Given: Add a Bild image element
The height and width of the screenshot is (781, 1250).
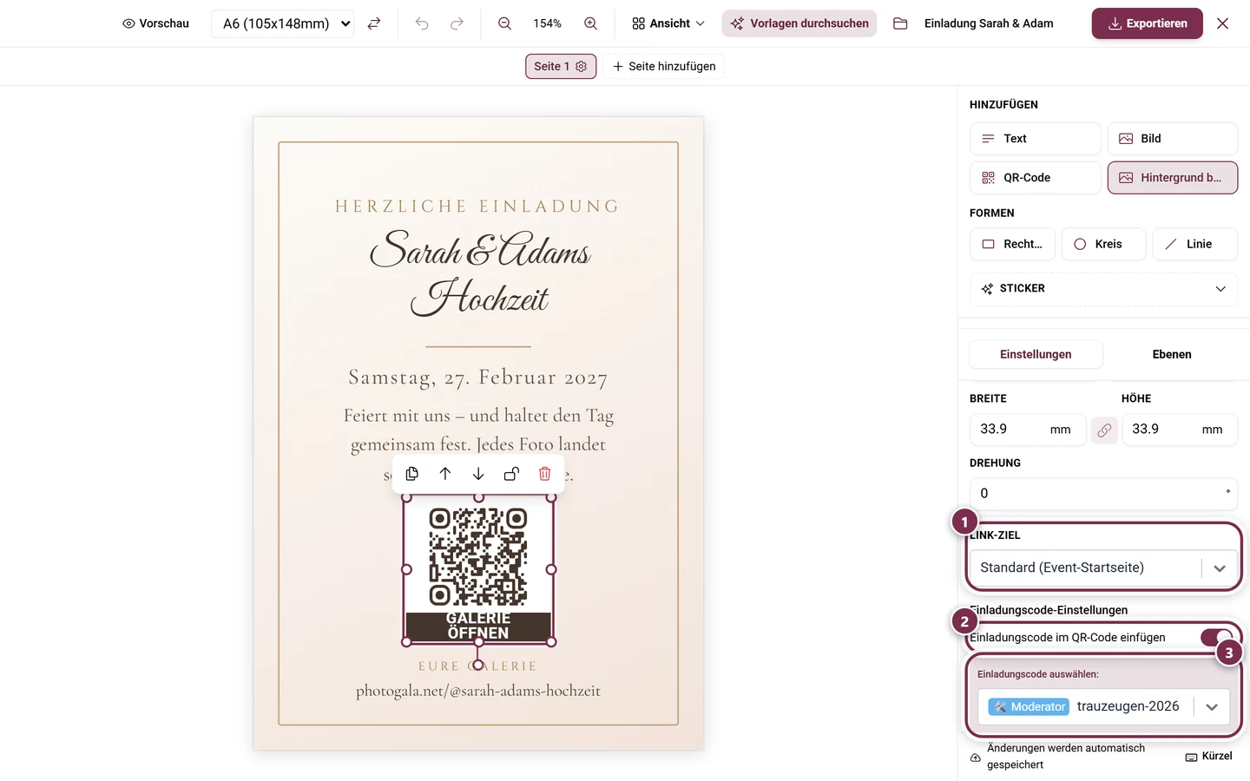Looking at the screenshot, I should point(1172,139).
